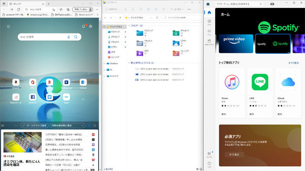Switch news feed to list view

pos(95,126)
